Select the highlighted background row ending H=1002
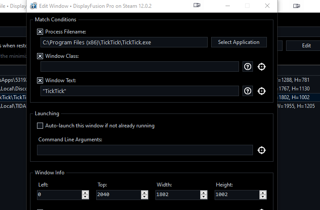The image size is (320, 210). [299, 97]
